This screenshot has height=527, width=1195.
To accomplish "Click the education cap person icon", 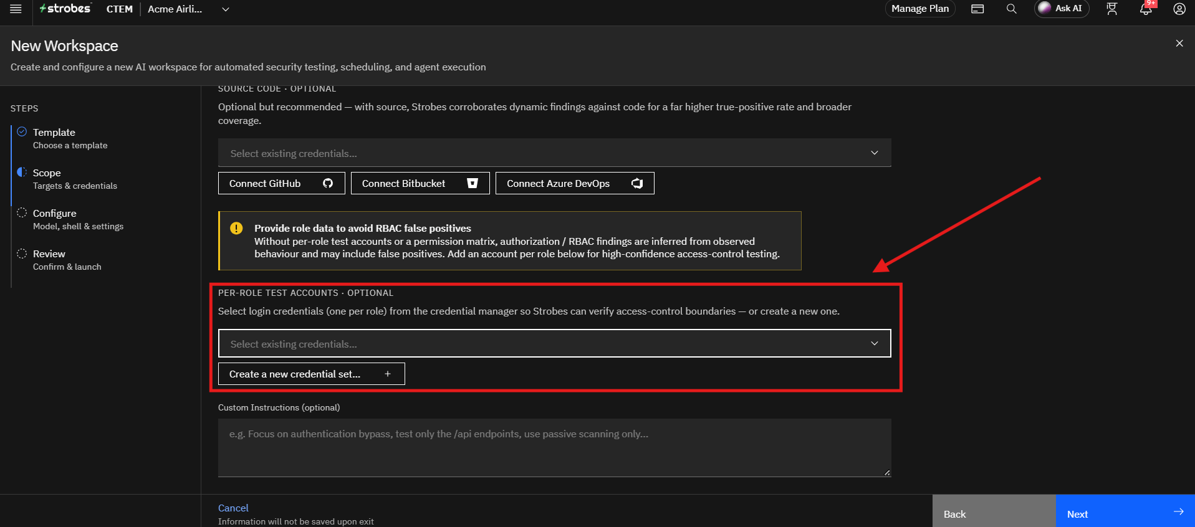I will point(1111,9).
